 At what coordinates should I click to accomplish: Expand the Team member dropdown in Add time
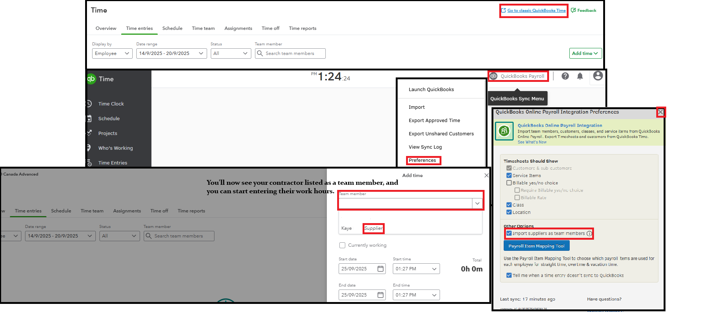[x=477, y=204]
